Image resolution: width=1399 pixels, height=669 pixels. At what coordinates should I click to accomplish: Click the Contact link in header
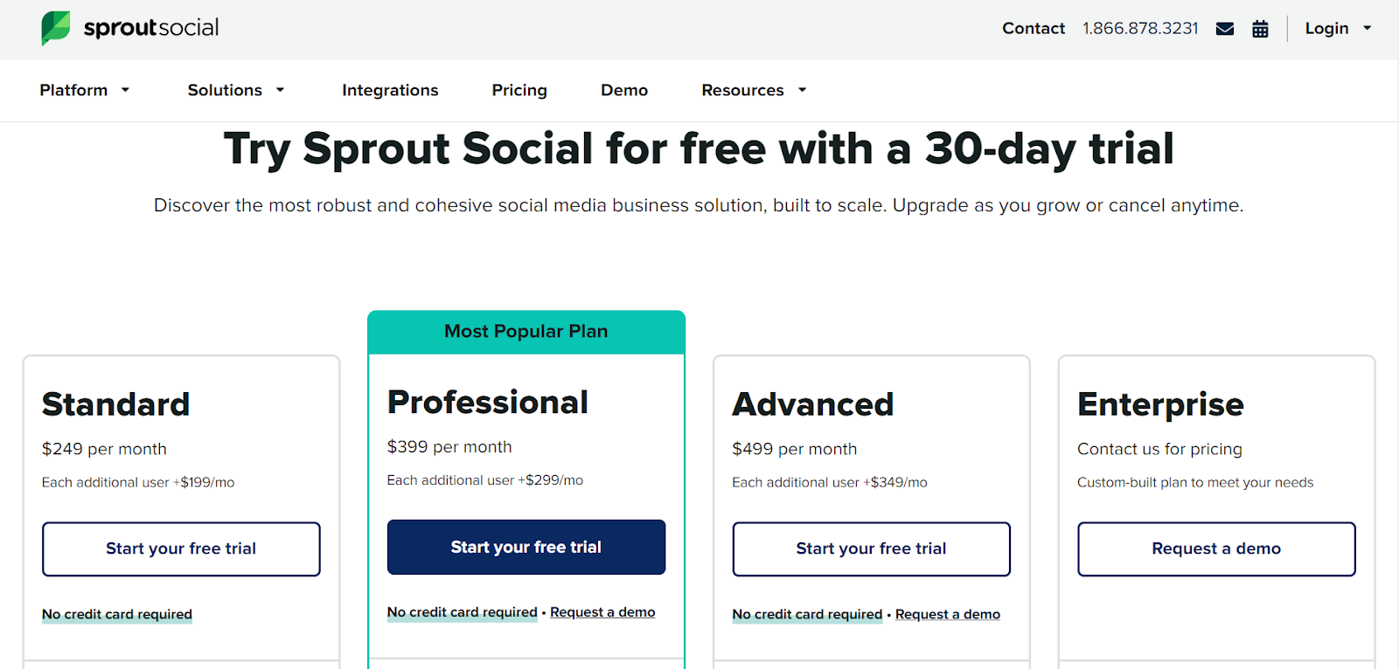click(x=1034, y=28)
